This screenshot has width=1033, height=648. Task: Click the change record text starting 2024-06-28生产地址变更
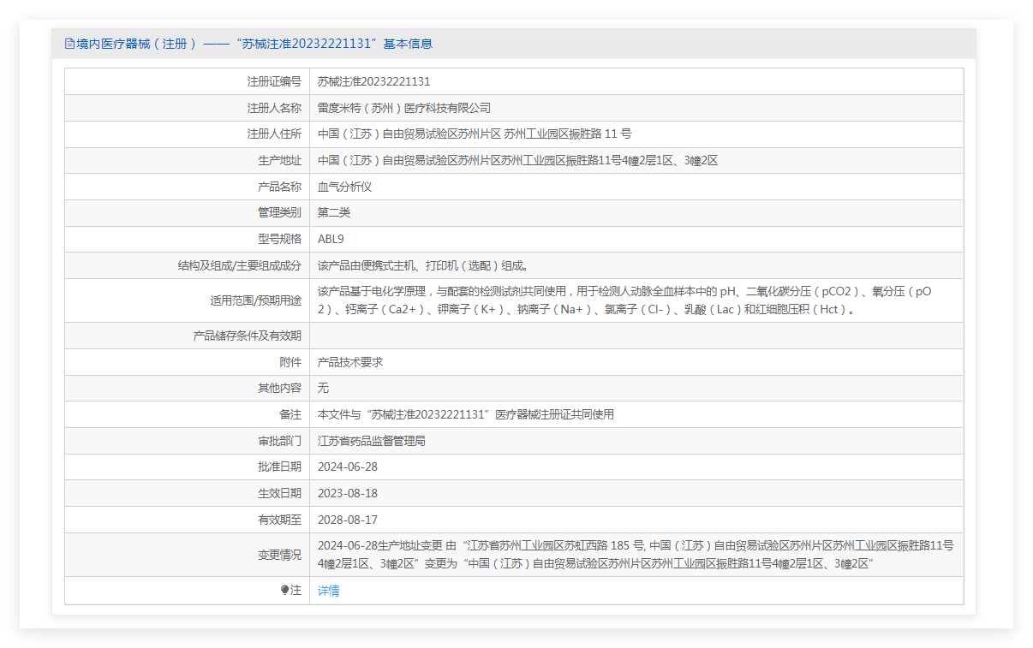click(x=636, y=555)
